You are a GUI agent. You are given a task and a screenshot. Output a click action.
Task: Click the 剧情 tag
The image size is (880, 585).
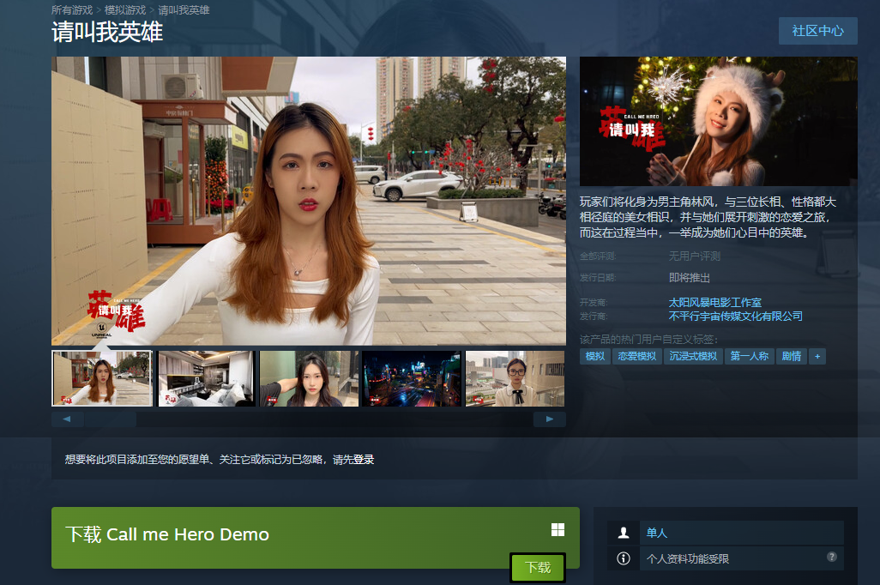click(792, 357)
